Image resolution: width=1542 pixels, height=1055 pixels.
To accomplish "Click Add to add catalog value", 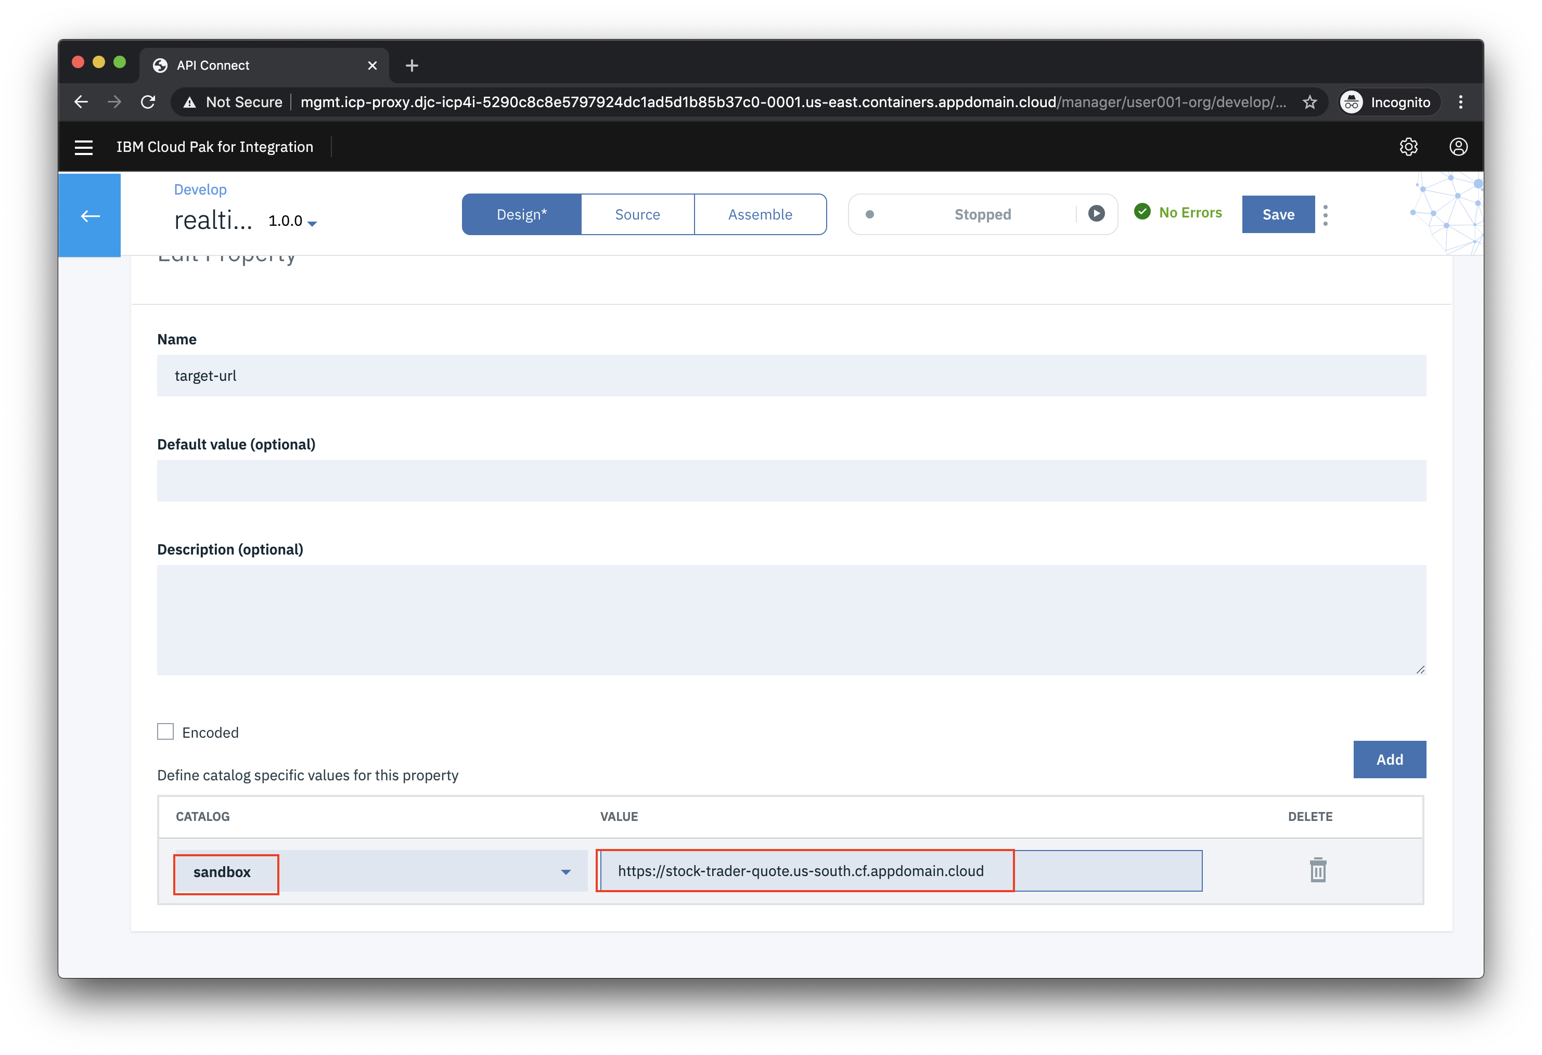I will [x=1389, y=759].
